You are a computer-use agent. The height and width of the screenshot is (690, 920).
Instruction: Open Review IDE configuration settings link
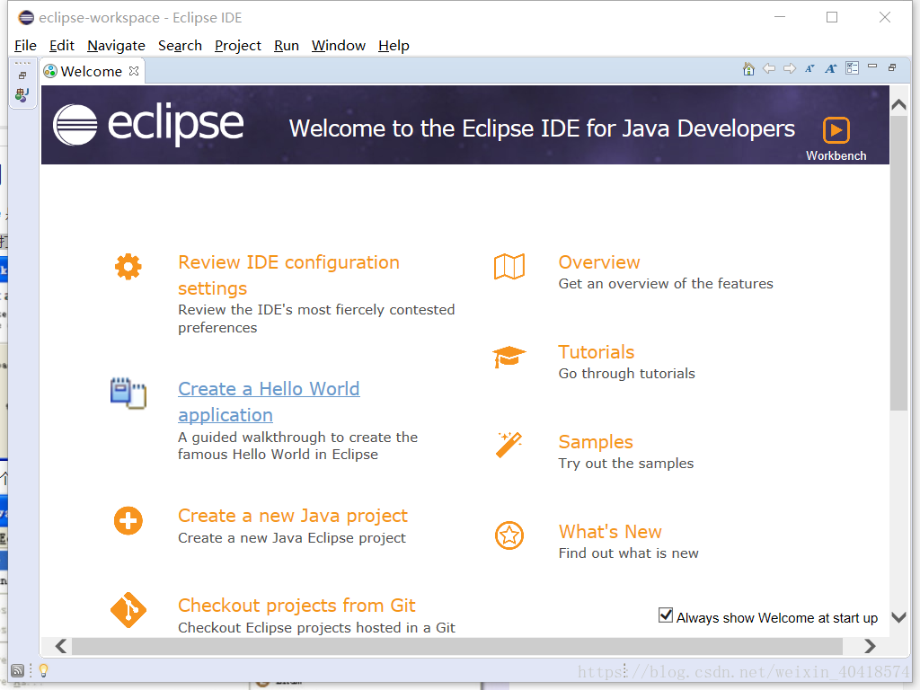tap(288, 275)
